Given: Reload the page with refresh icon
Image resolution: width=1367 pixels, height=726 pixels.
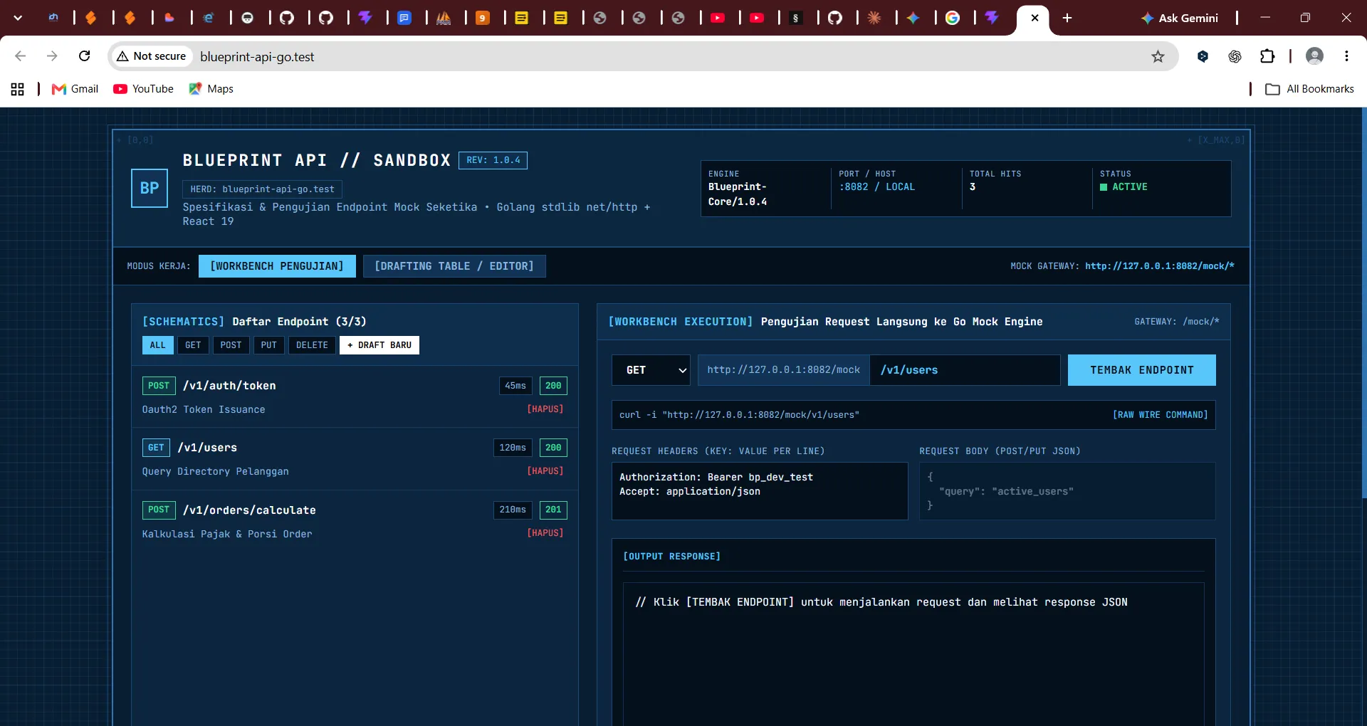Looking at the screenshot, I should (x=84, y=56).
